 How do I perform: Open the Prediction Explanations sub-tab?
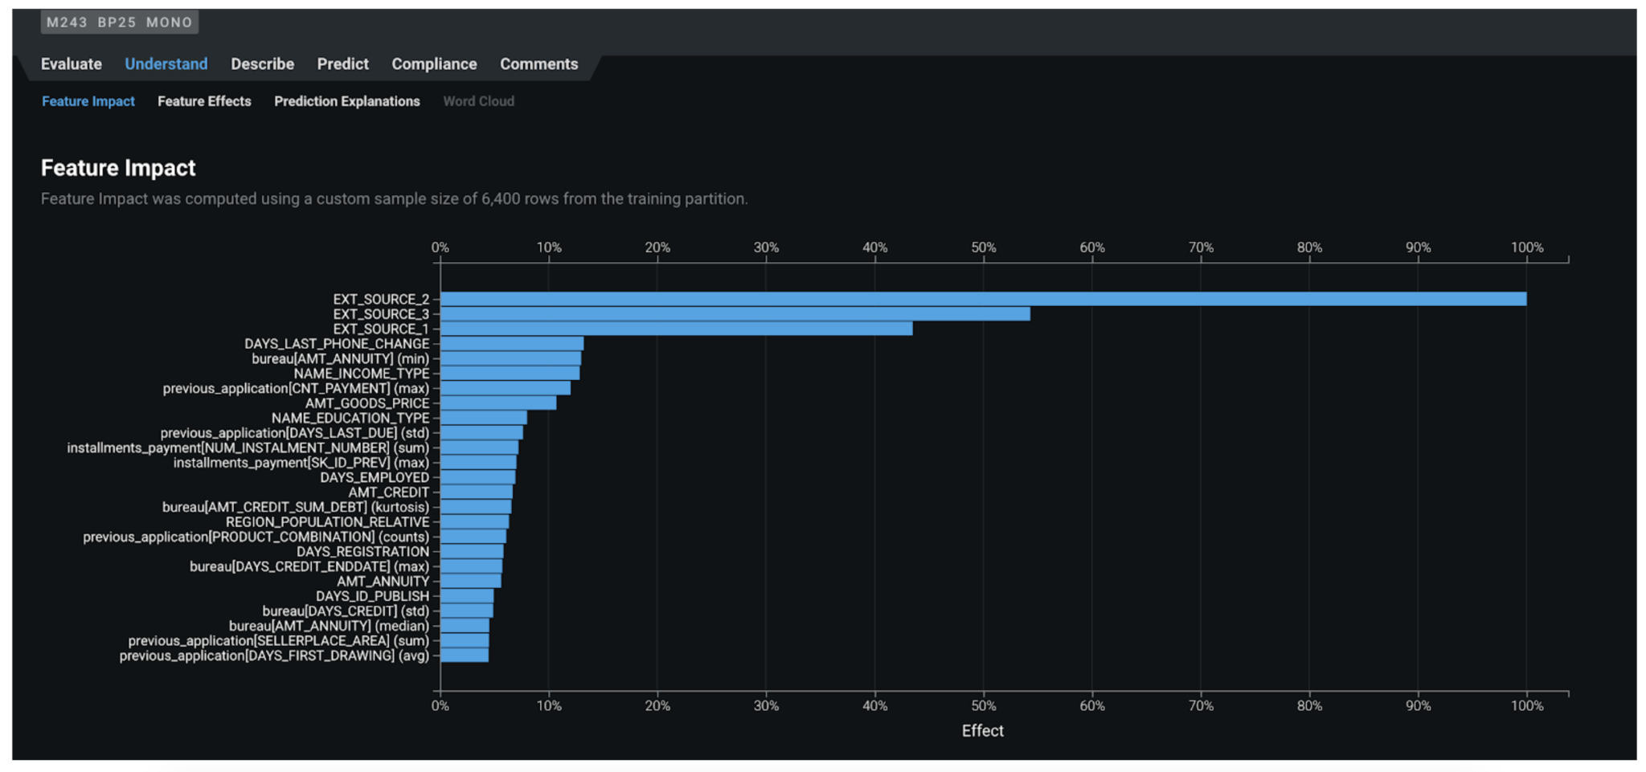(346, 101)
